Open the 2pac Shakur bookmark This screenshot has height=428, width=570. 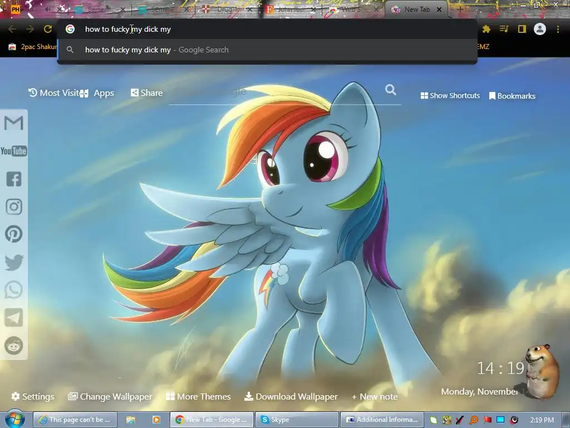tap(33, 47)
